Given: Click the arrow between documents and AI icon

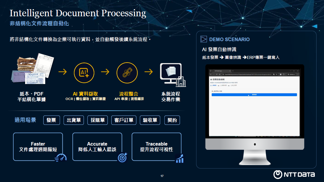Looking at the screenshot, I should point(63,72).
